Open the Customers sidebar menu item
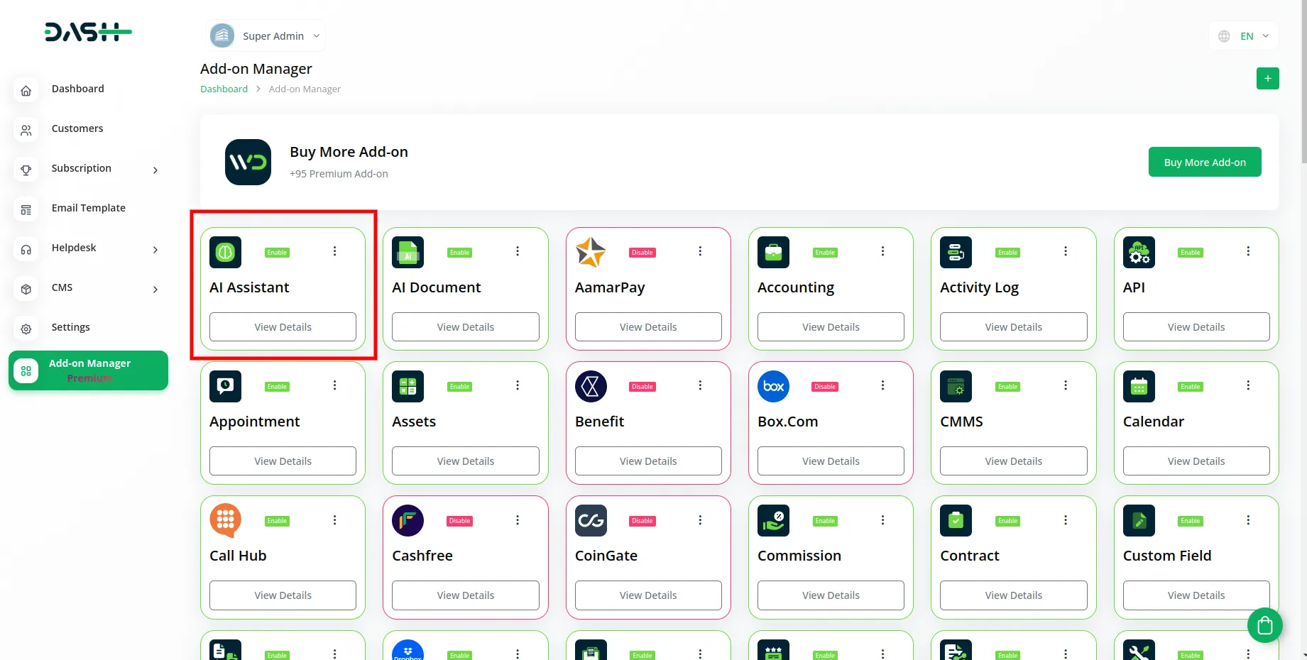The image size is (1307, 660). [x=88, y=129]
